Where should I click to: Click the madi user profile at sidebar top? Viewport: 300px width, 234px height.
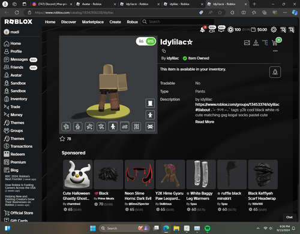[11, 32]
